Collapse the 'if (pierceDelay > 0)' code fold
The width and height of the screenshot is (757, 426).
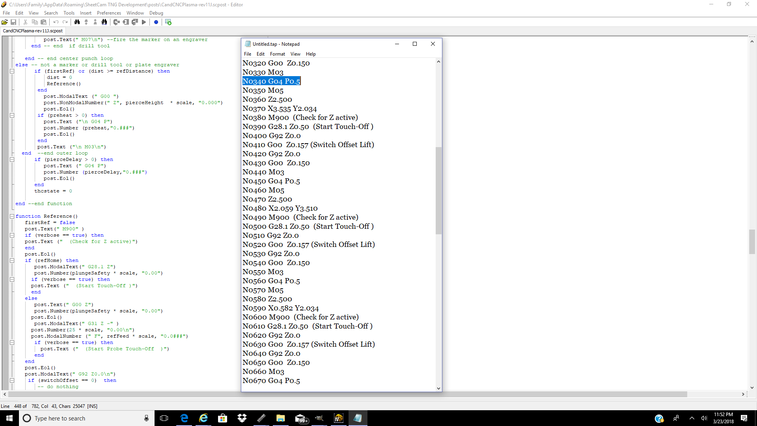(12, 160)
